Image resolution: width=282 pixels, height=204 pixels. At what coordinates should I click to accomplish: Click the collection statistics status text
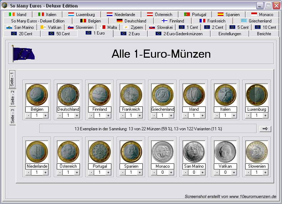(x=148, y=129)
